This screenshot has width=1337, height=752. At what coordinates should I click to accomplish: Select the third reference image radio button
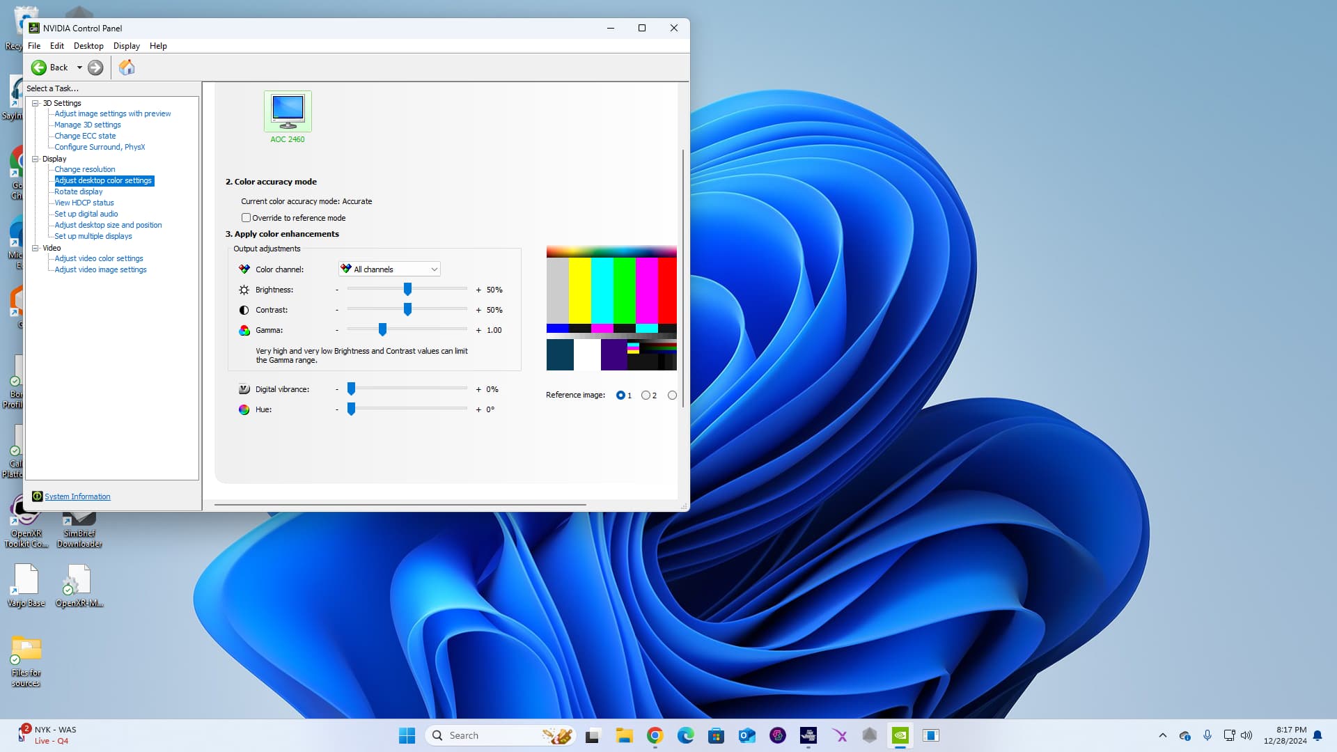click(x=672, y=395)
